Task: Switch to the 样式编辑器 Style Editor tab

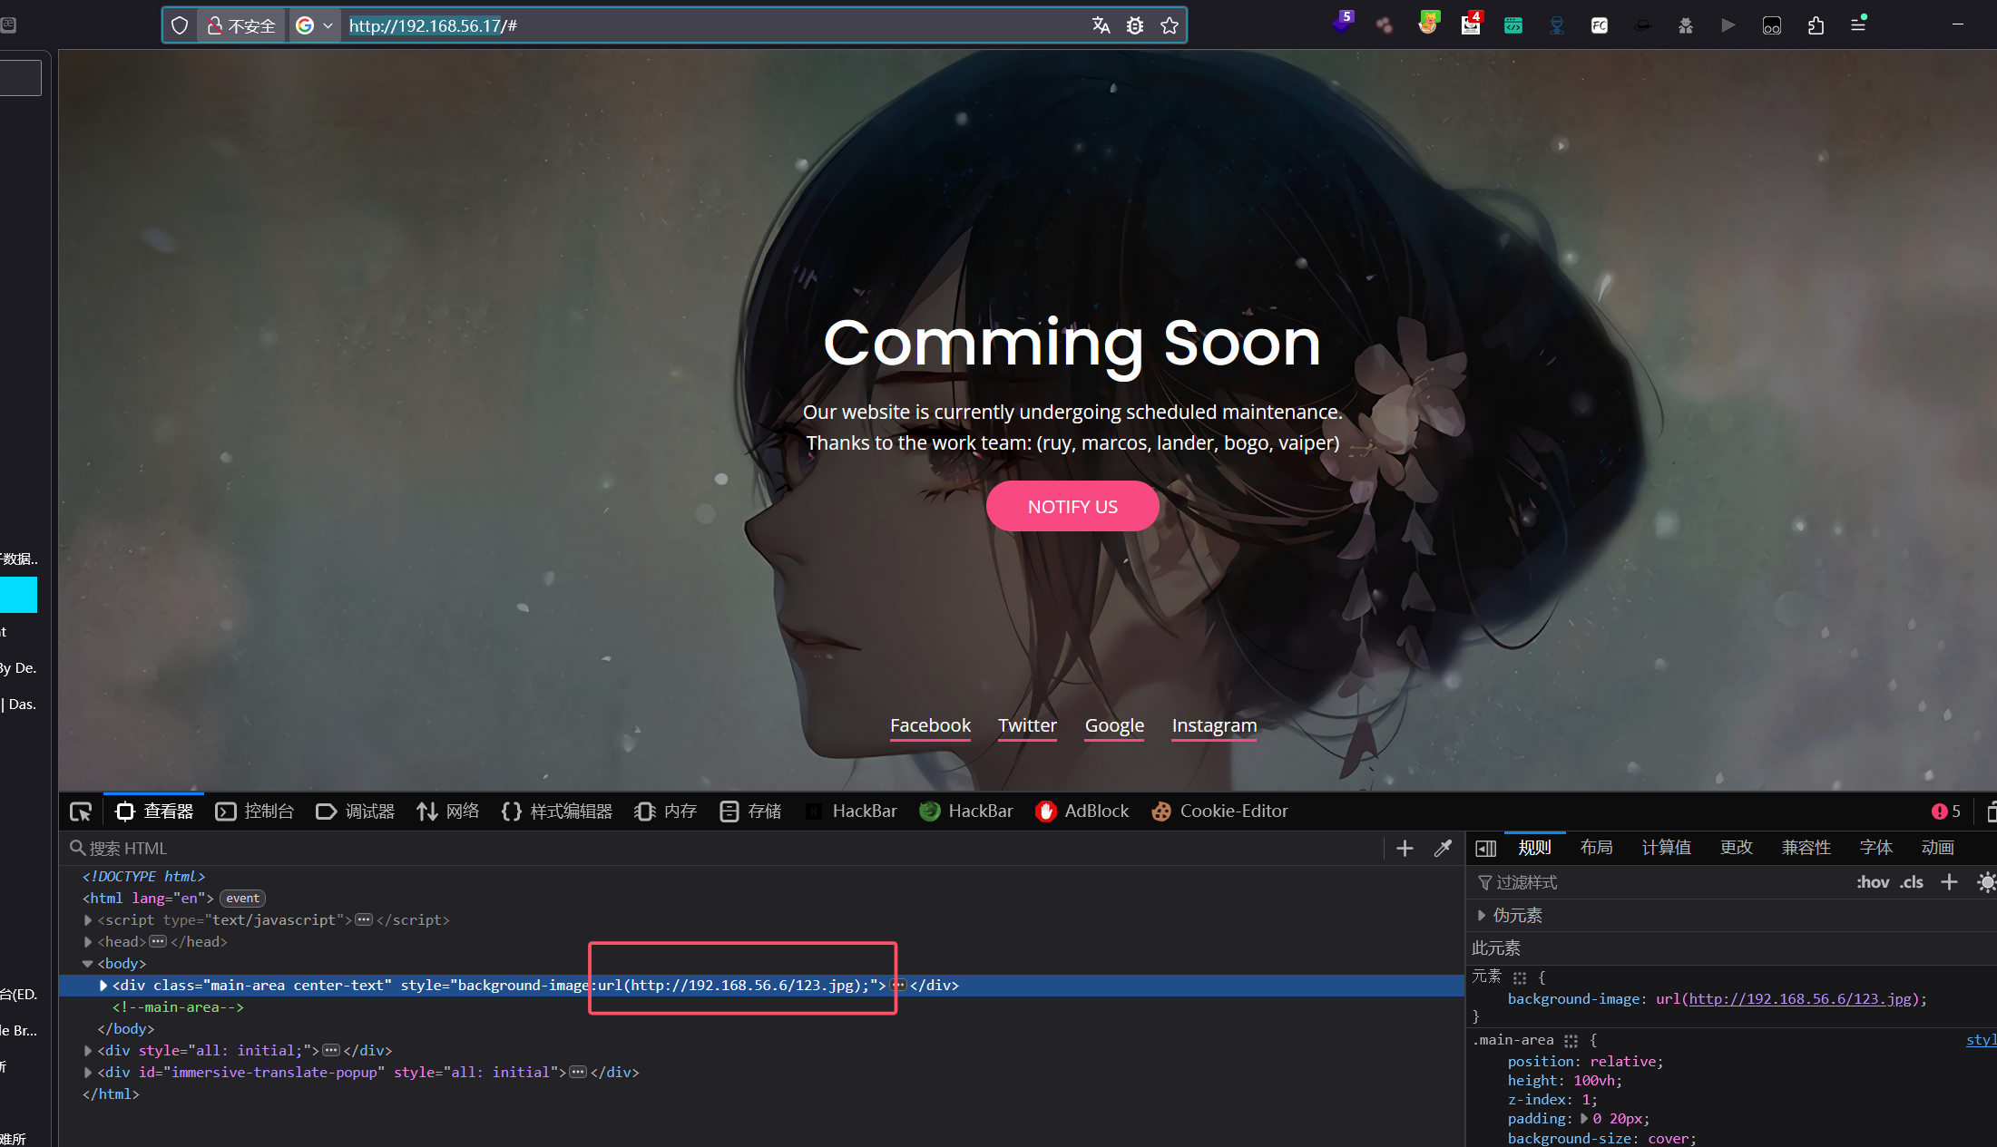Action: tap(557, 812)
